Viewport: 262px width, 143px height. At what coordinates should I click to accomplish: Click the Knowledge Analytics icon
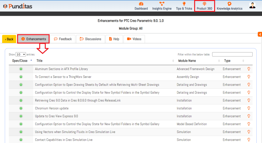(229, 4)
